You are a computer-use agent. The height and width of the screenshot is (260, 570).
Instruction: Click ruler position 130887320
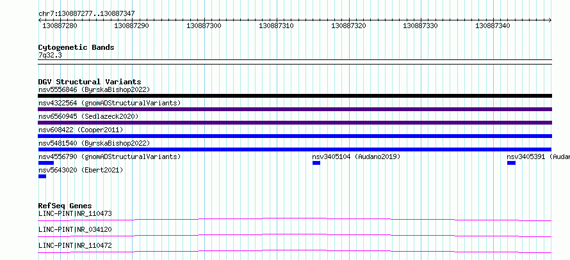[x=348, y=26]
